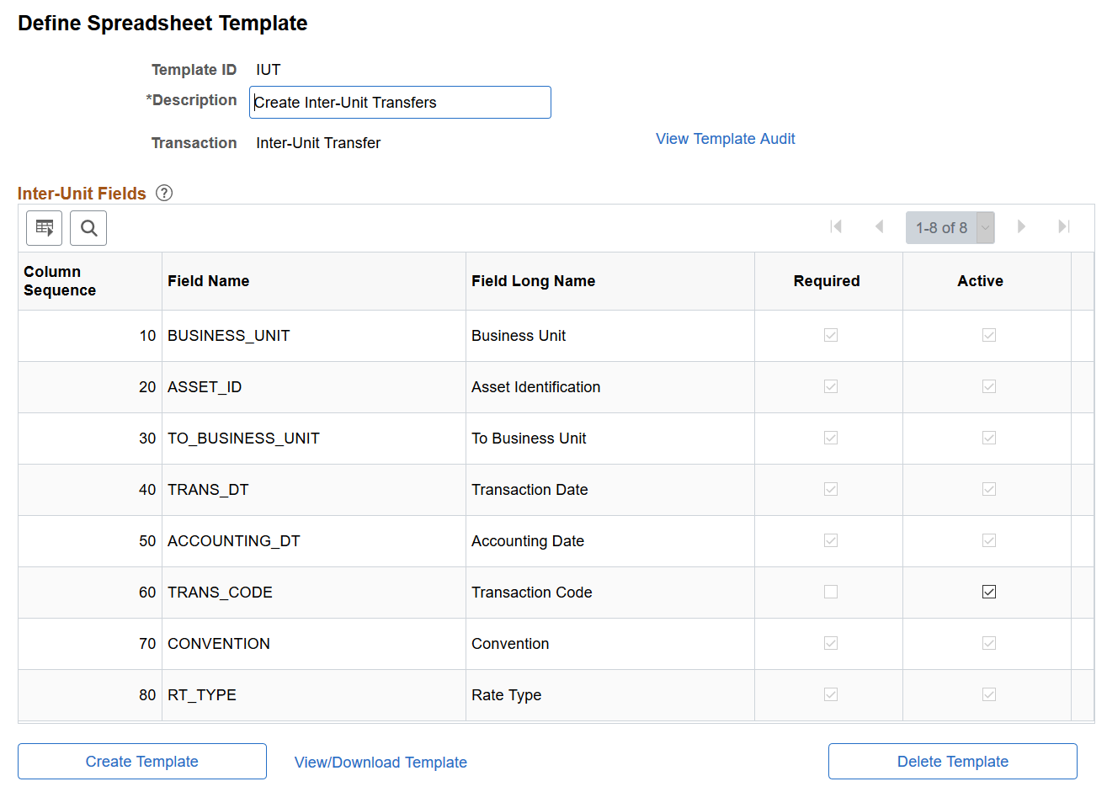Click the Inter-Unit Fields section heading
The image size is (1107, 792).
click(x=82, y=194)
